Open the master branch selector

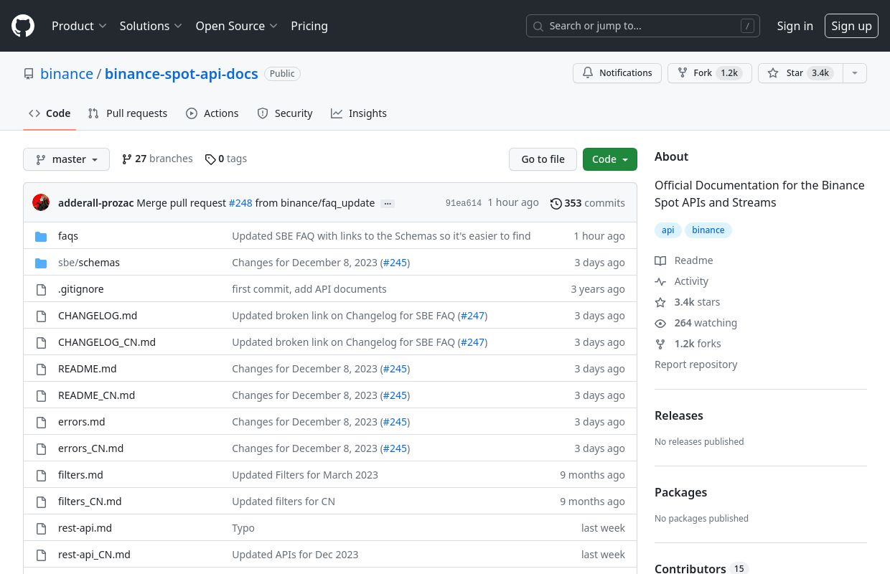pos(66,159)
